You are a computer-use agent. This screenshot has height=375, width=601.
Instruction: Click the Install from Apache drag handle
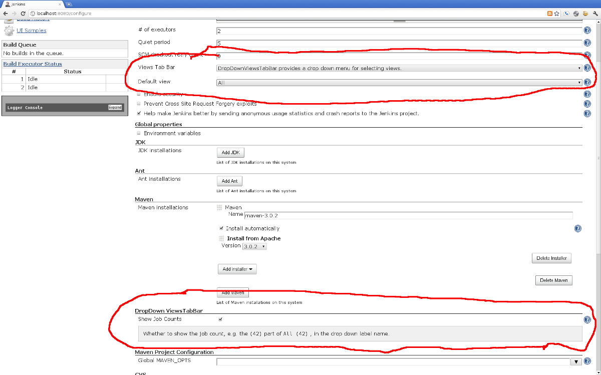pos(221,239)
